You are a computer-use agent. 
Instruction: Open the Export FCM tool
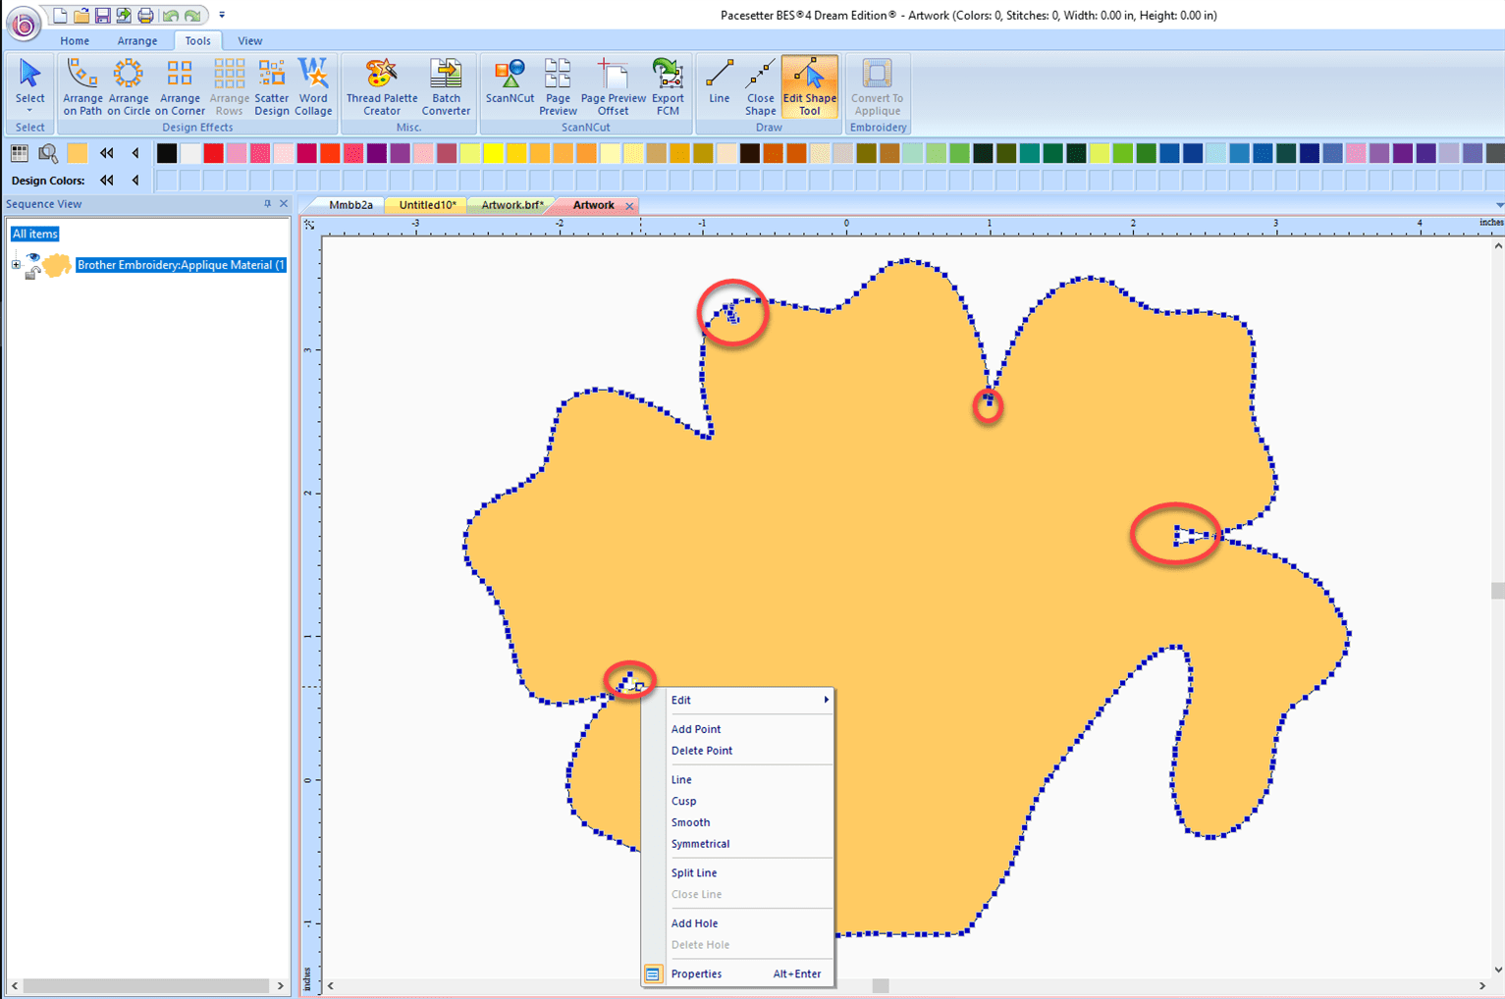click(668, 86)
